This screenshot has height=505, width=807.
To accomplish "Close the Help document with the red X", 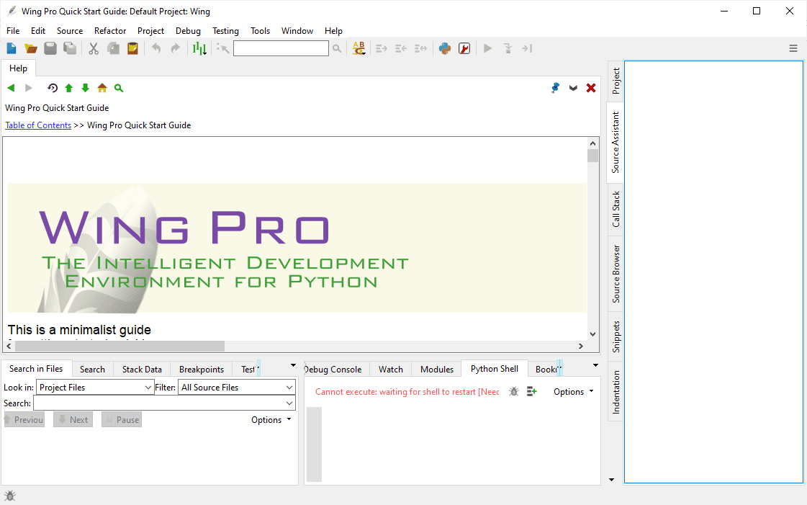I will coord(591,88).
